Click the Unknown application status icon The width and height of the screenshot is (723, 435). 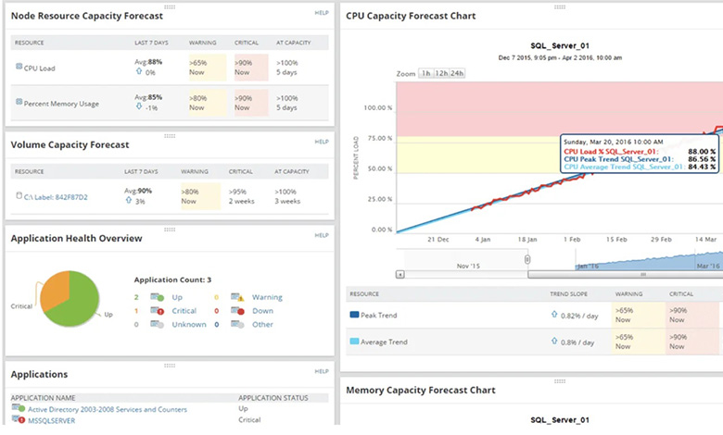pyautogui.click(x=158, y=325)
